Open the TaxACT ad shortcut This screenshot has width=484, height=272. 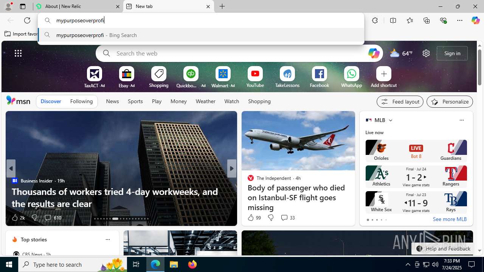[x=94, y=77]
